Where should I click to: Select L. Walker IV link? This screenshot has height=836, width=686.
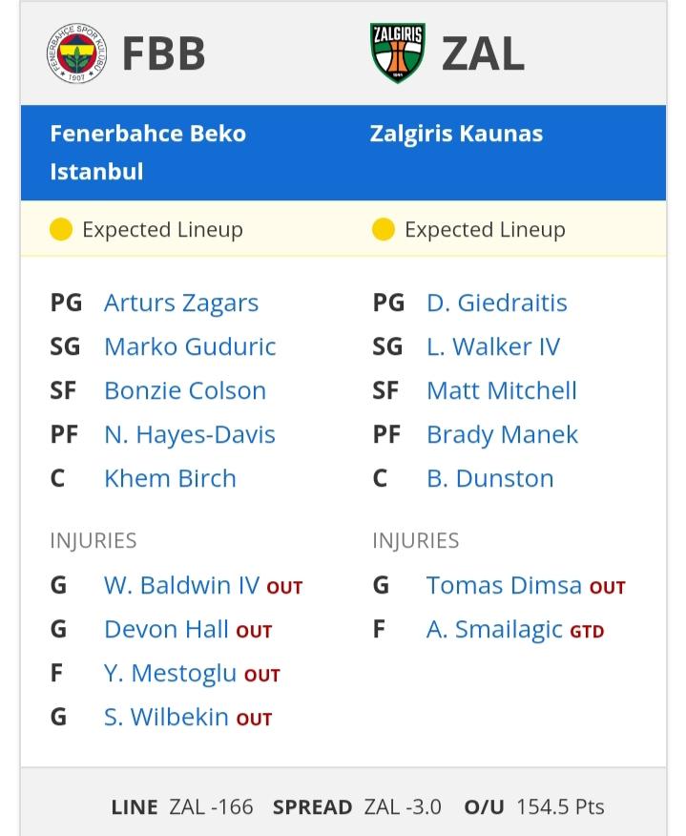click(493, 346)
